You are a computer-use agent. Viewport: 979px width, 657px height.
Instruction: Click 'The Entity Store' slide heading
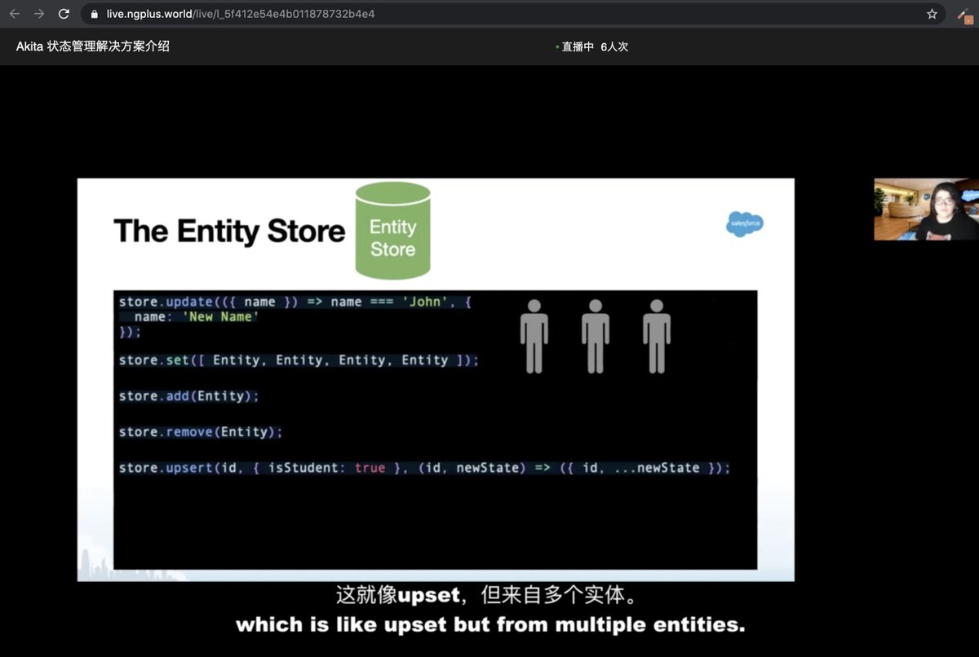[229, 231]
